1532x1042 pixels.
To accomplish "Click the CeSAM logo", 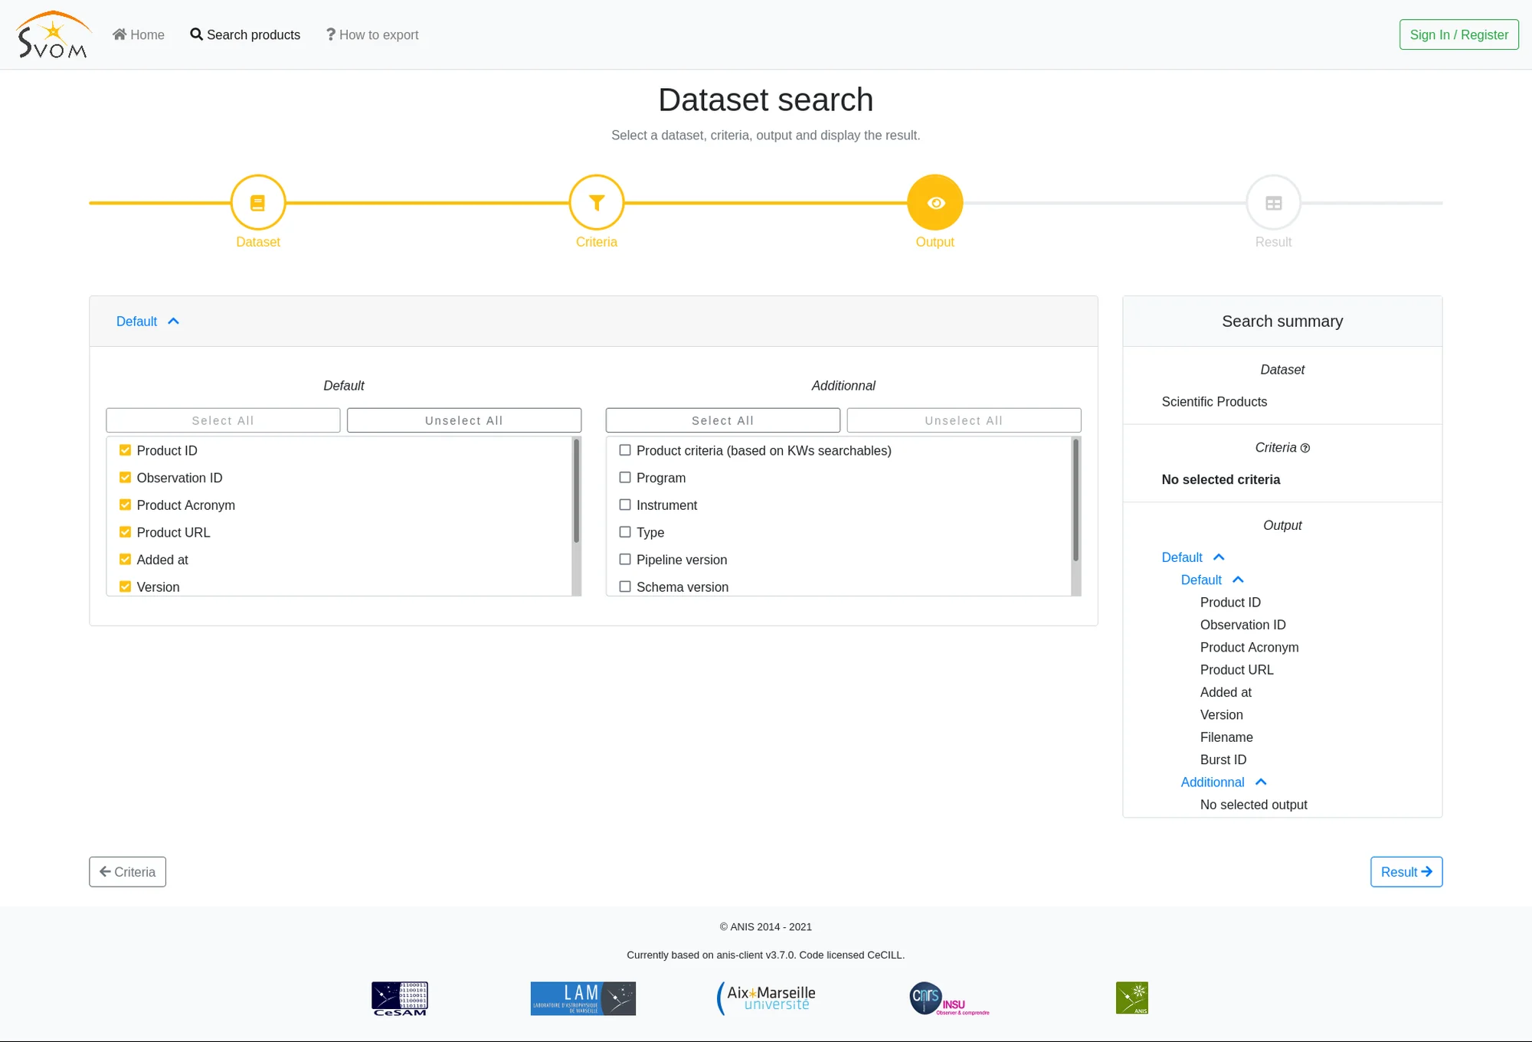I will (x=400, y=998).
